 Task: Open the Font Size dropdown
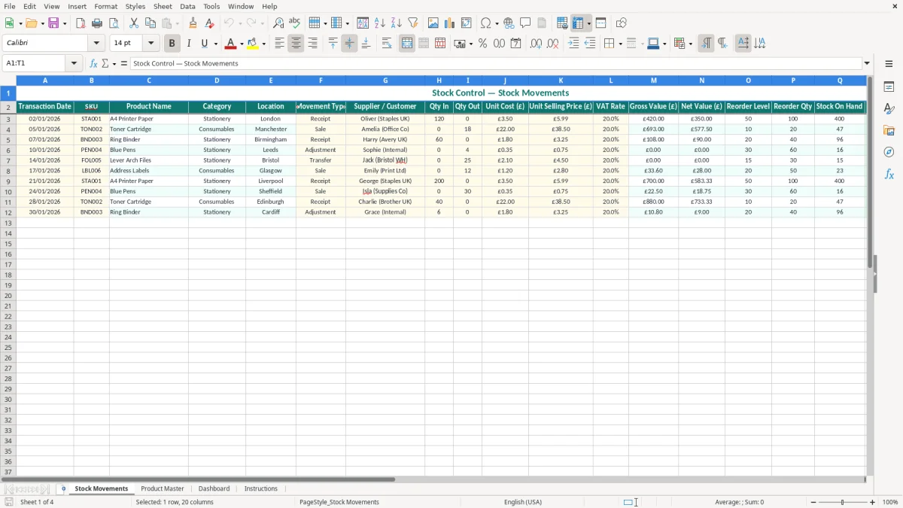150,44
